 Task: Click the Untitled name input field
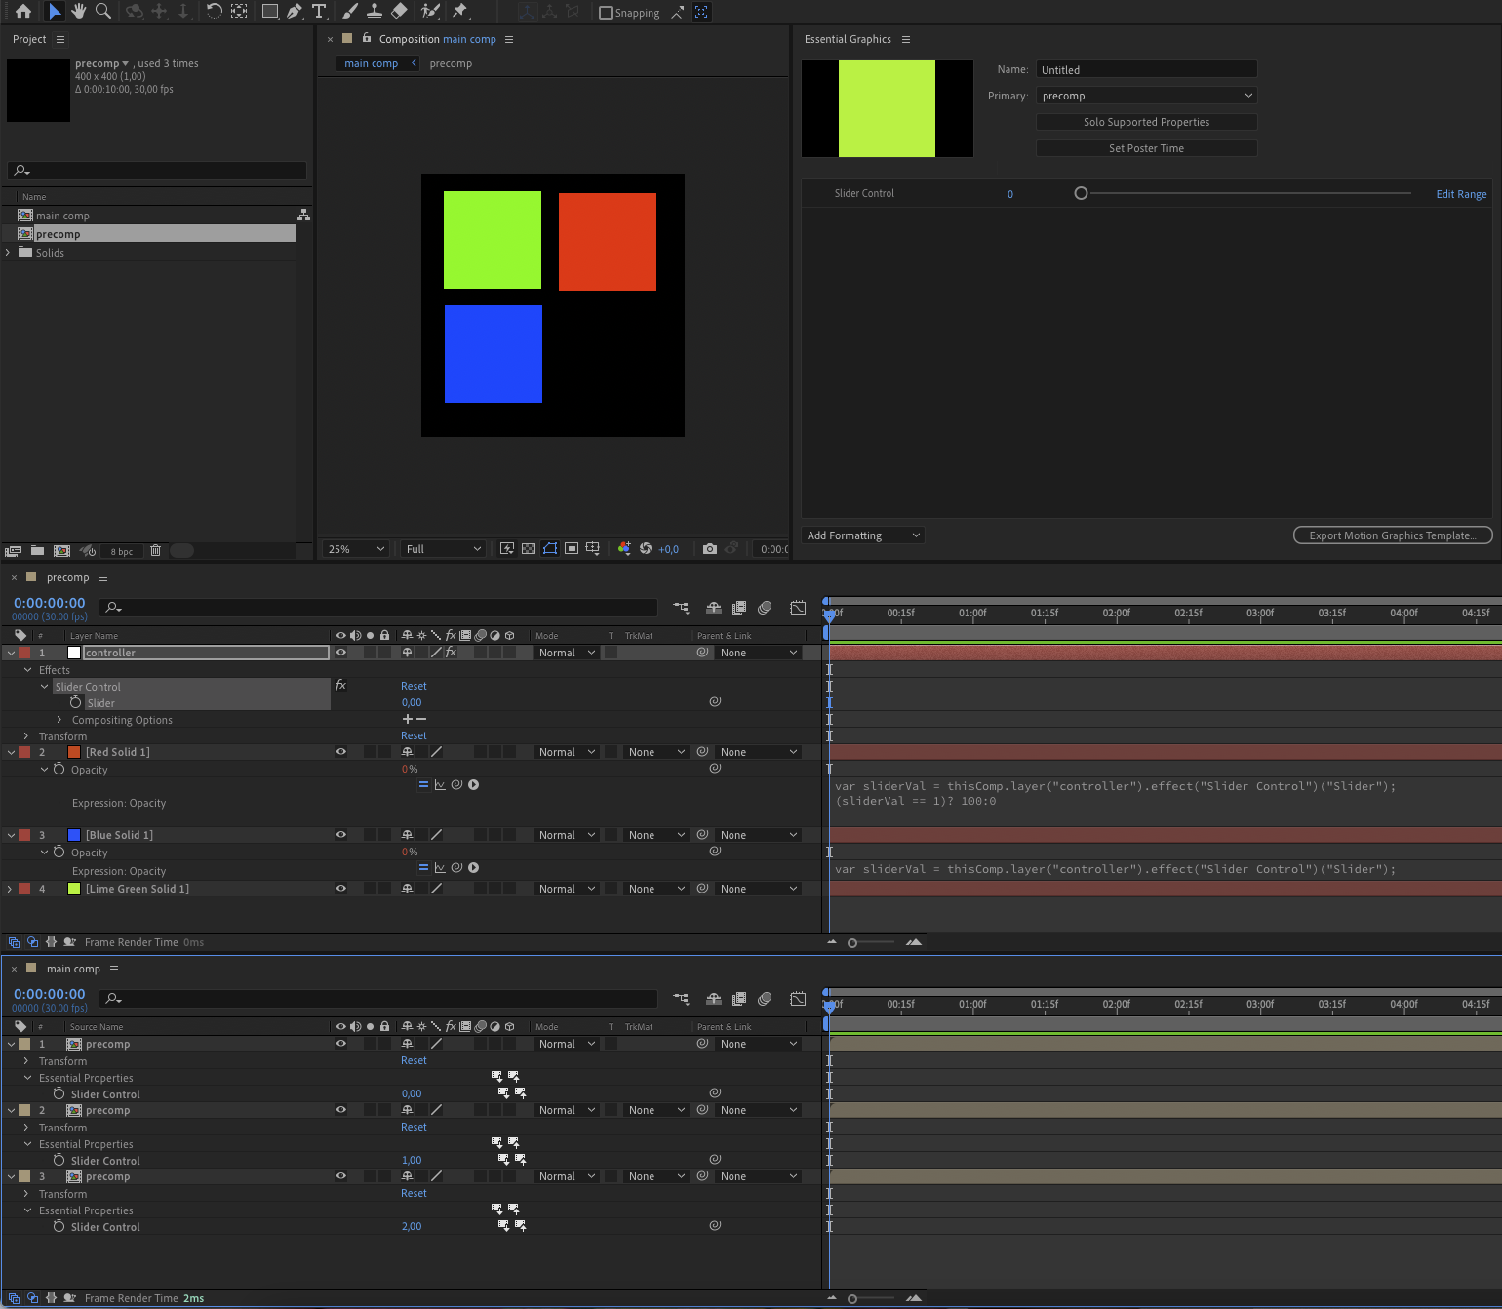1146,69
